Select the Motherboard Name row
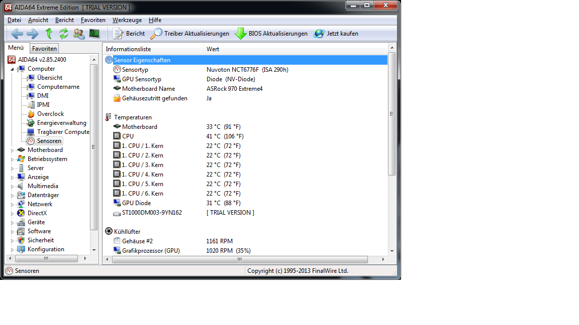This screenshot has width=579, height=325. (246, 89)
